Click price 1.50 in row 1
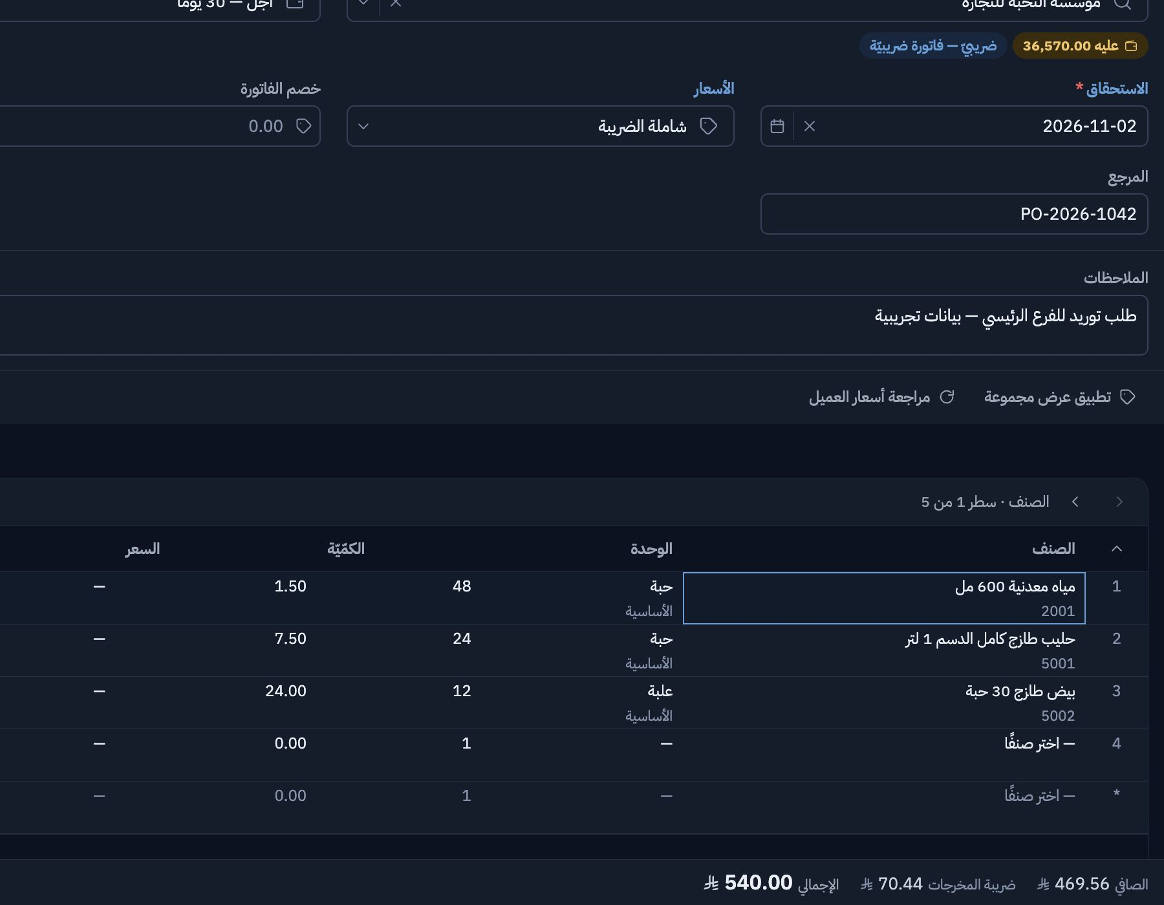 pyautogui.click(x=290, y=586)
